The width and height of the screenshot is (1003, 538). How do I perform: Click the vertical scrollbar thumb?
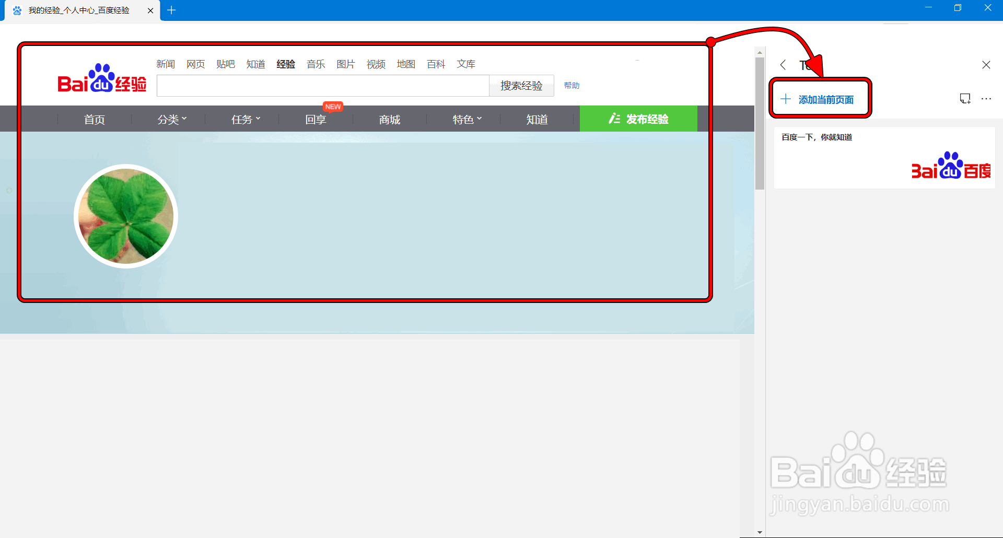coord(760,123)
